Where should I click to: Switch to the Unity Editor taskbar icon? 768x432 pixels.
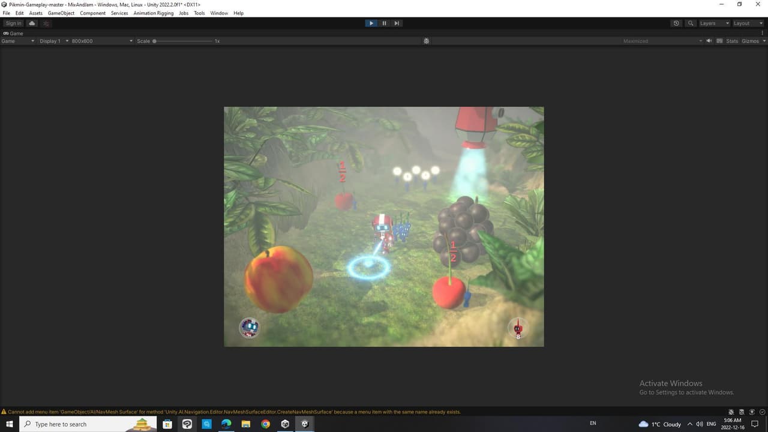(305, 424)
